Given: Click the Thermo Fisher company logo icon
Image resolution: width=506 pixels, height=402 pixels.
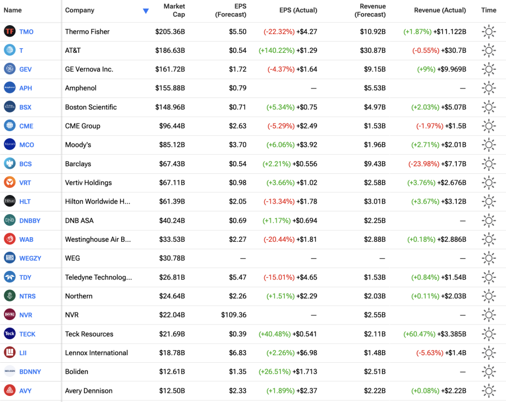Looking at the screenshot, I should point(10,32).
